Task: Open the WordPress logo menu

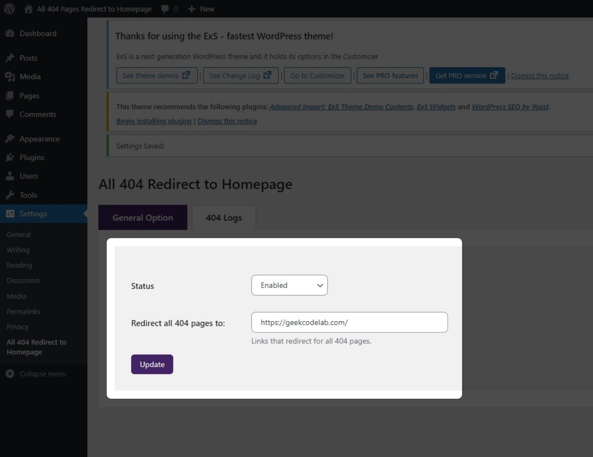Action: (9, 9)
